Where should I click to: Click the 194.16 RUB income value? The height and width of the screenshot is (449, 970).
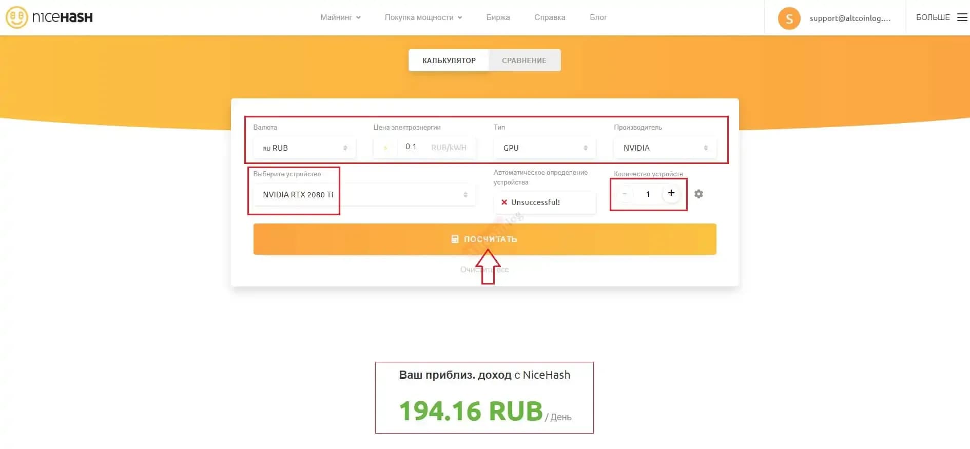point(471,411)
